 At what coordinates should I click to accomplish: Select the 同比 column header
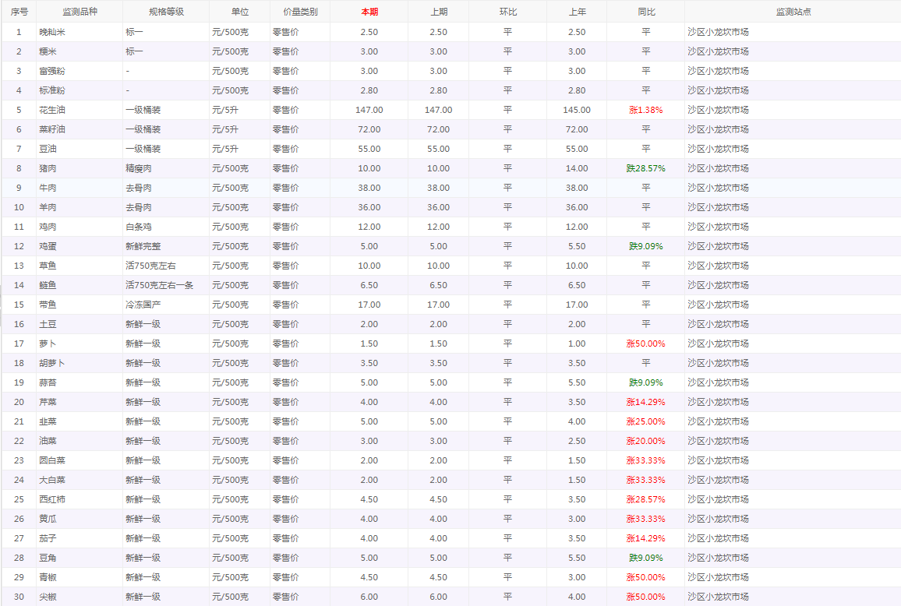645,12
